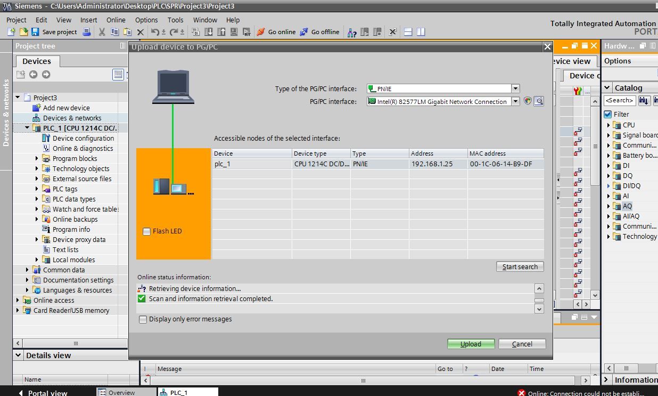The image size is (658, 396).
Task: Enable Flash LED checkbox
Action: (146, 231)
